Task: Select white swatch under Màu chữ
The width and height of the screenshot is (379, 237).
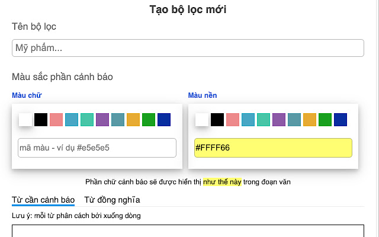Action: pos(25,120)
